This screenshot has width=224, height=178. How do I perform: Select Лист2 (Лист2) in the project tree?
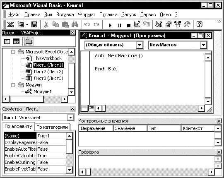[48, 72]
